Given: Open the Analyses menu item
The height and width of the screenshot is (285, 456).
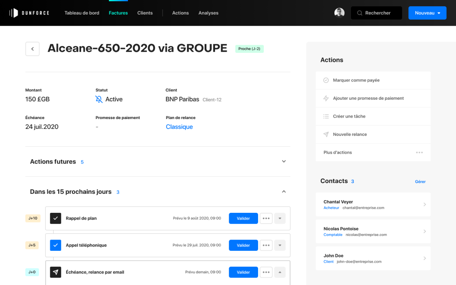Looking at the screenshot, I should 208,13.
